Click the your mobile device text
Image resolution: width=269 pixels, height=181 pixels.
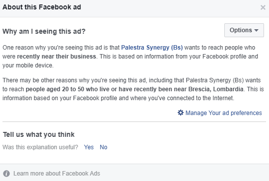(28, 65)
